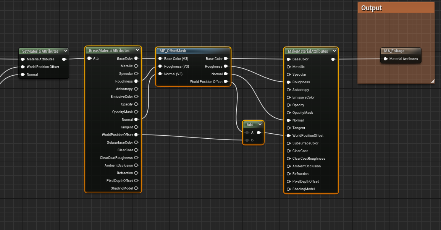Select the Output comment box header
The image size is (441, 230).
tap(396, 8)
